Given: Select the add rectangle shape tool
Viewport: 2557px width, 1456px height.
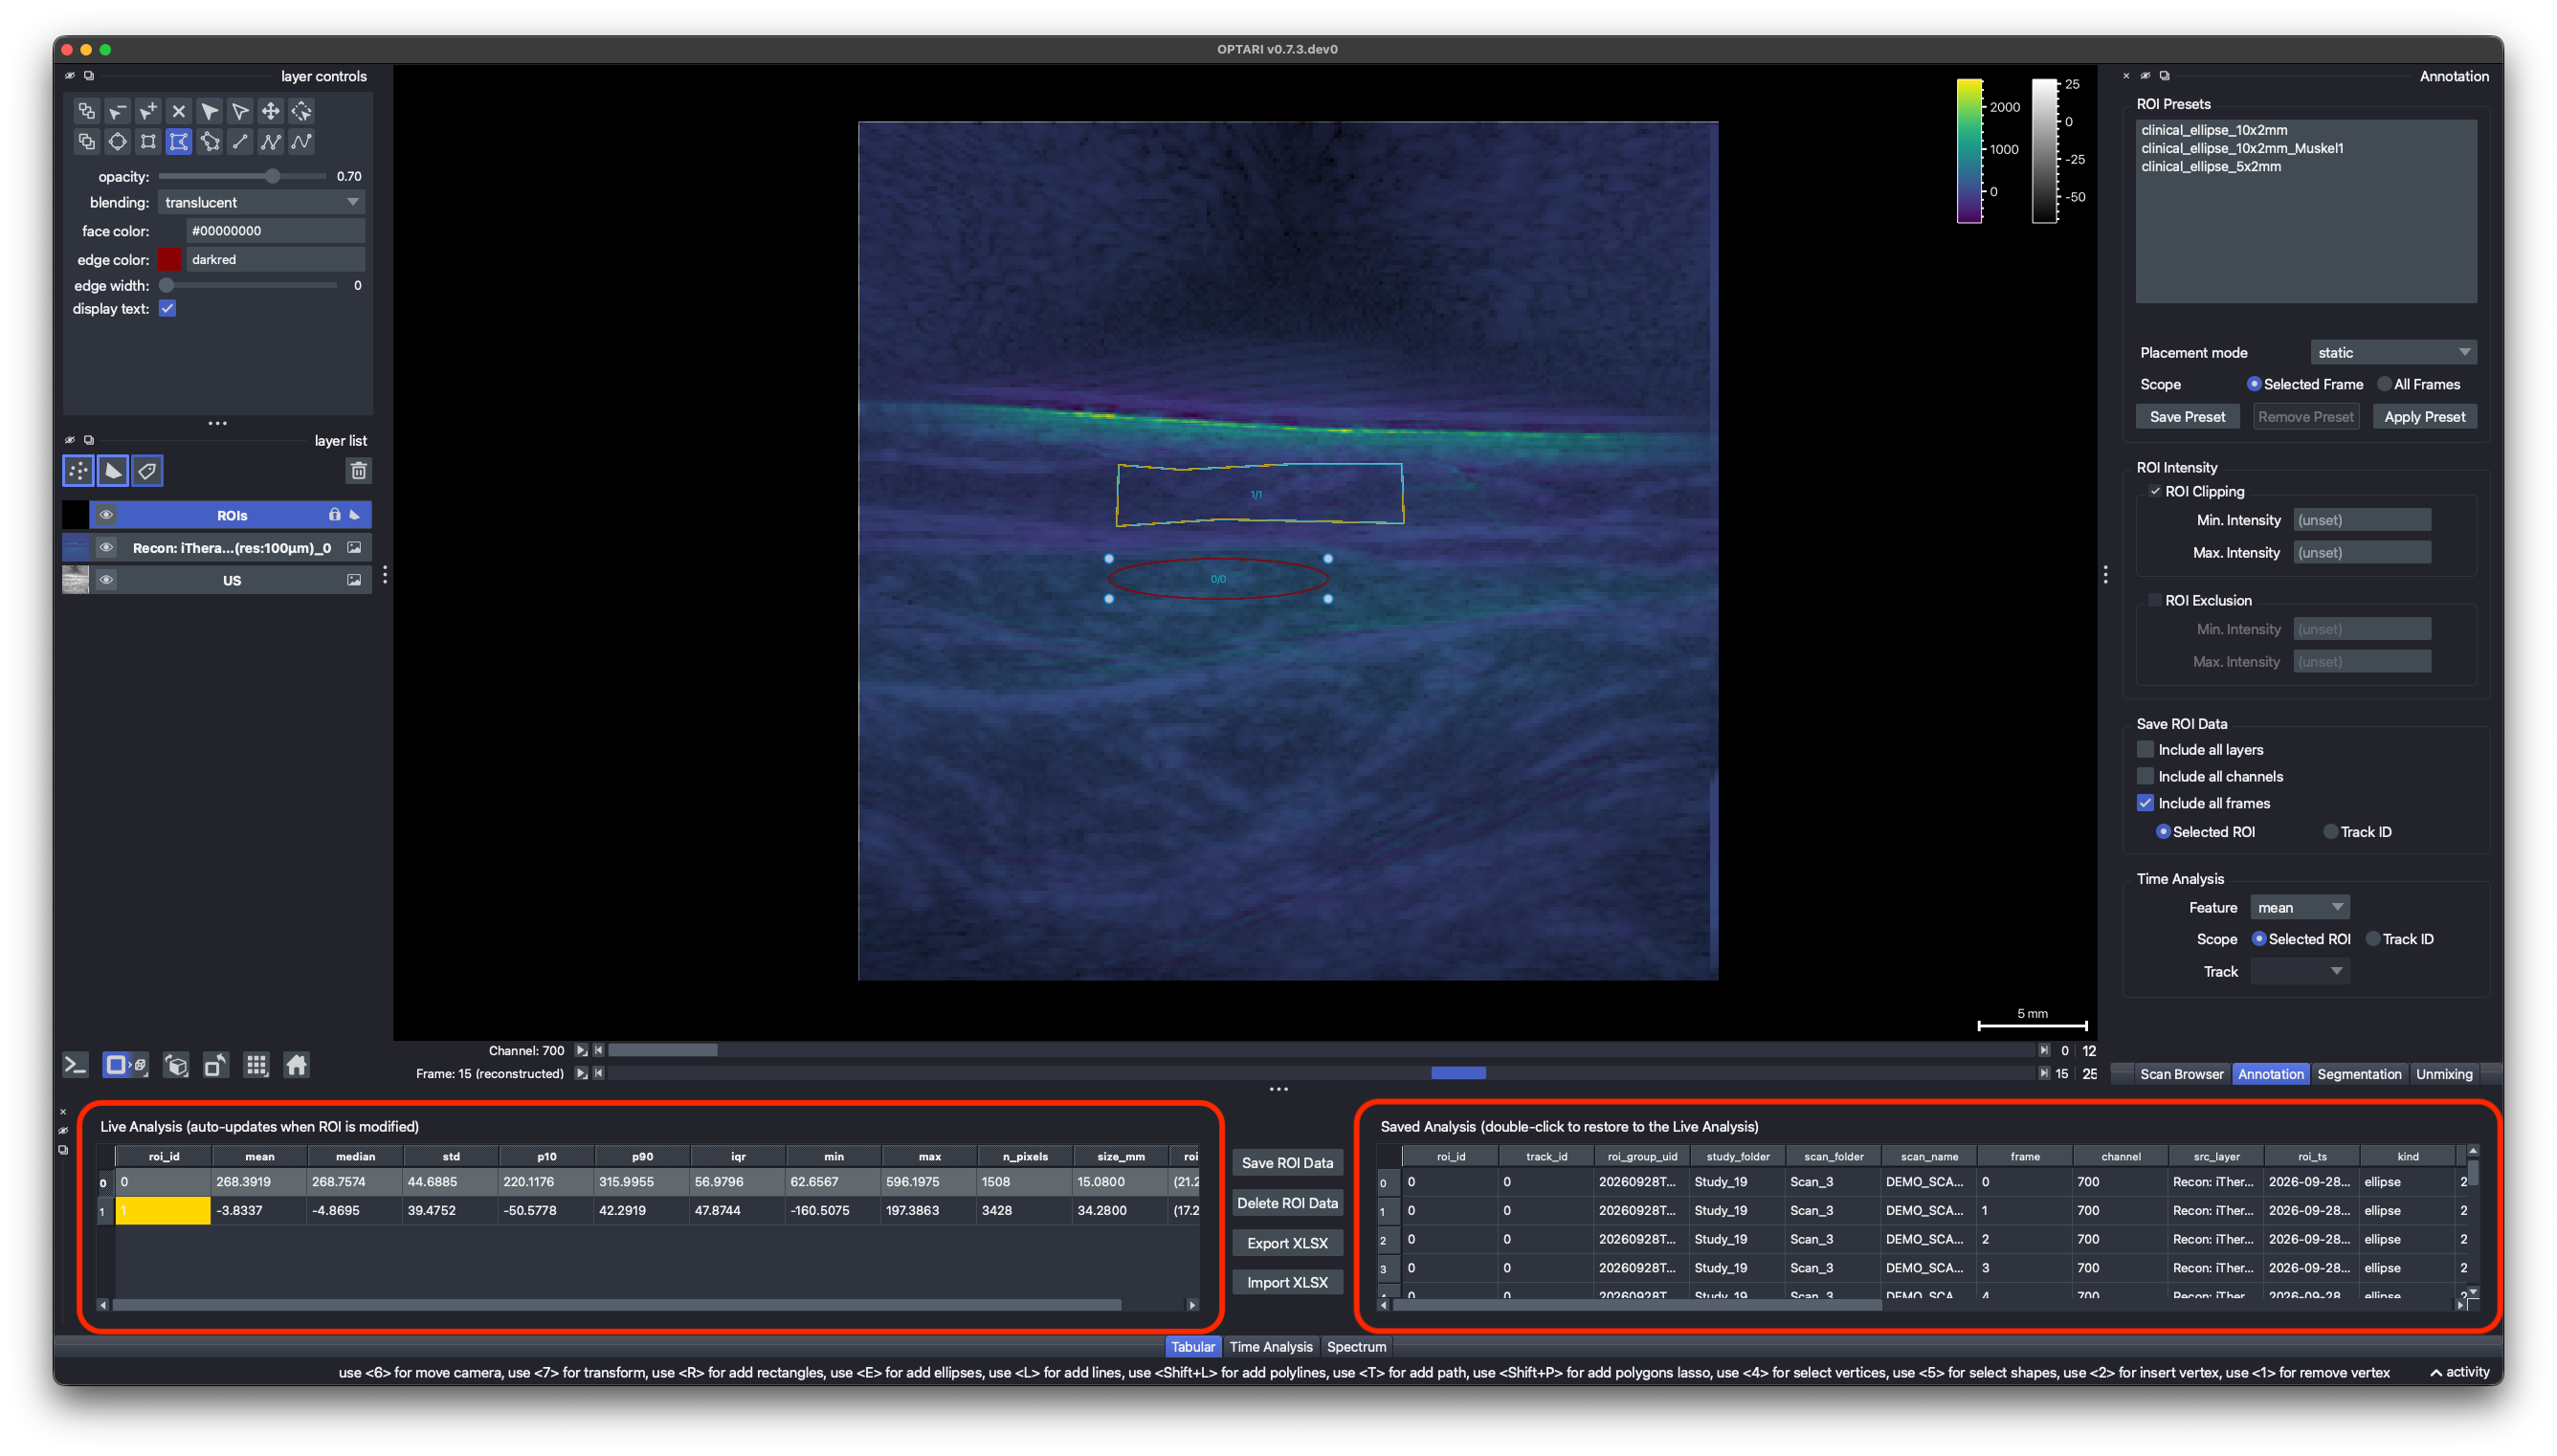Looking at the screenshot, I should coord(148,142).
